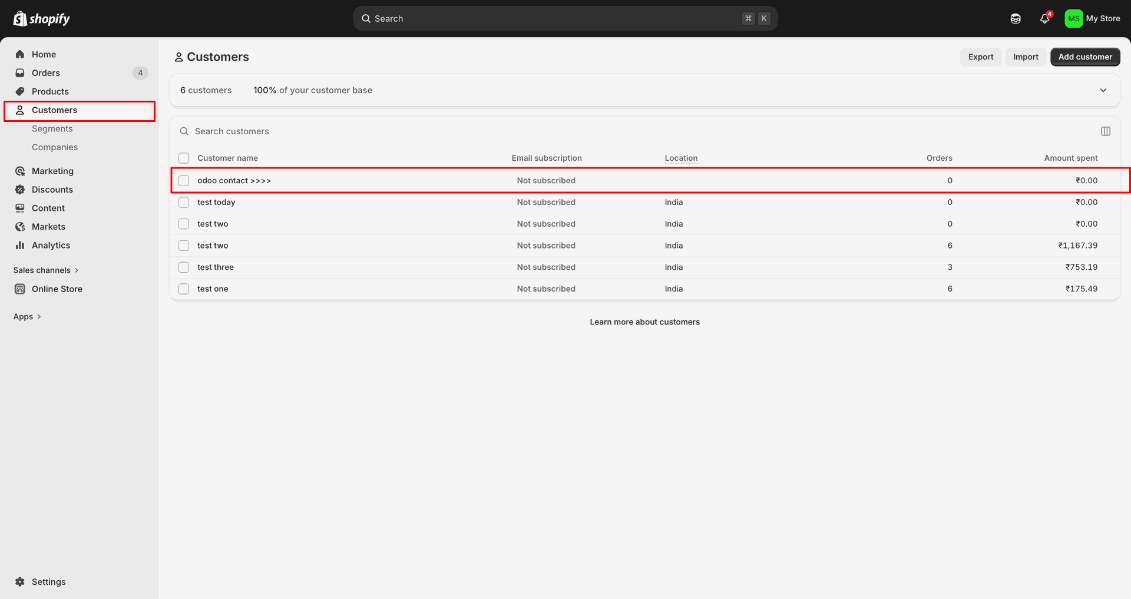Click the 6 customers count text
The image size is (1131, 599).
tap(206, 90)
